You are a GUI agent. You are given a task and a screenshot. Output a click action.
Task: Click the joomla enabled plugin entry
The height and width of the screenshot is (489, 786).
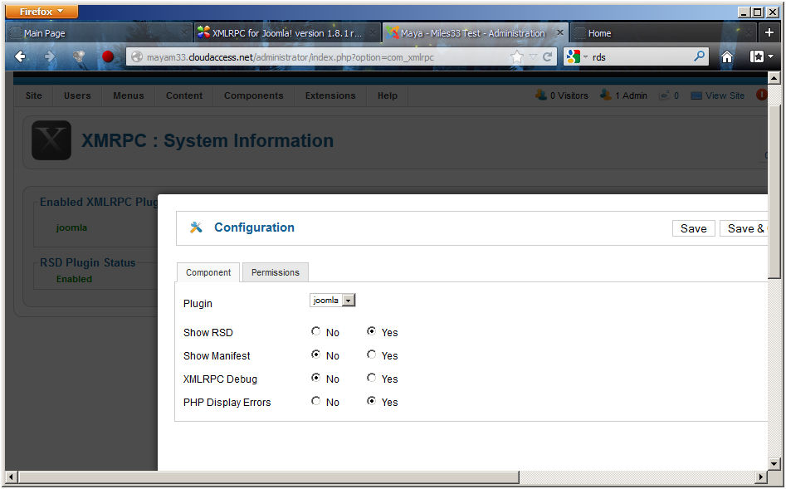point(71,227)
